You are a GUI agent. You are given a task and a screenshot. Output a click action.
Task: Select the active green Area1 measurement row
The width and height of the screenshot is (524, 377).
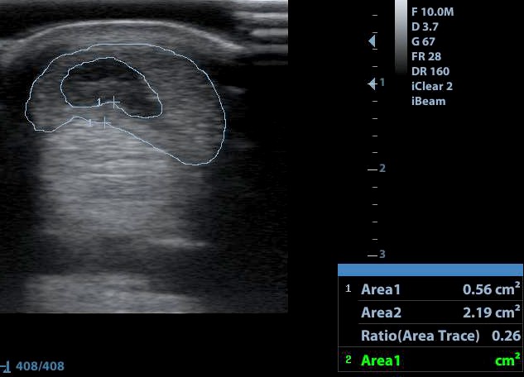(430, 360)
